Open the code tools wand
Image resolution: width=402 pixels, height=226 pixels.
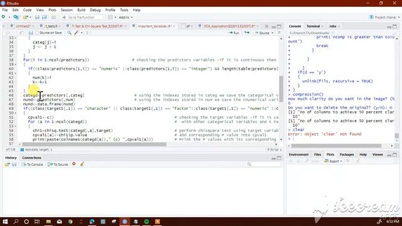(77, 33)
